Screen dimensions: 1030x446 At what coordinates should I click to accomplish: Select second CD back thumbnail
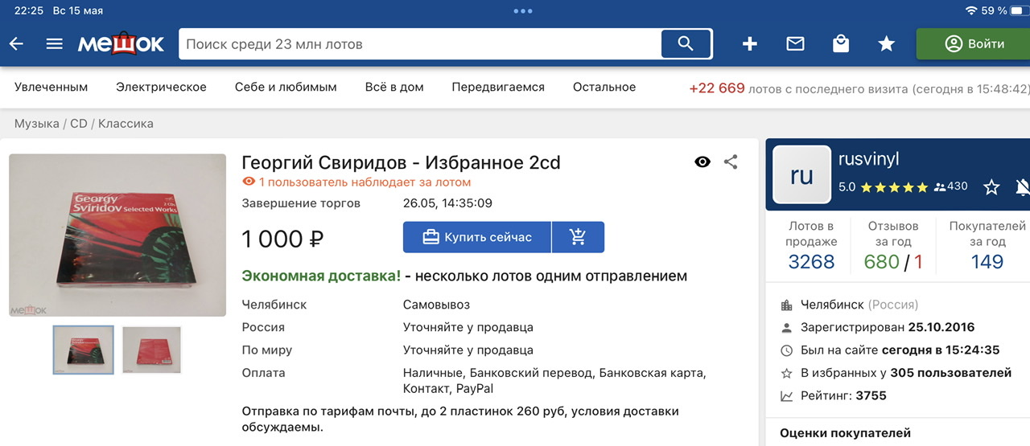point(152,350)
